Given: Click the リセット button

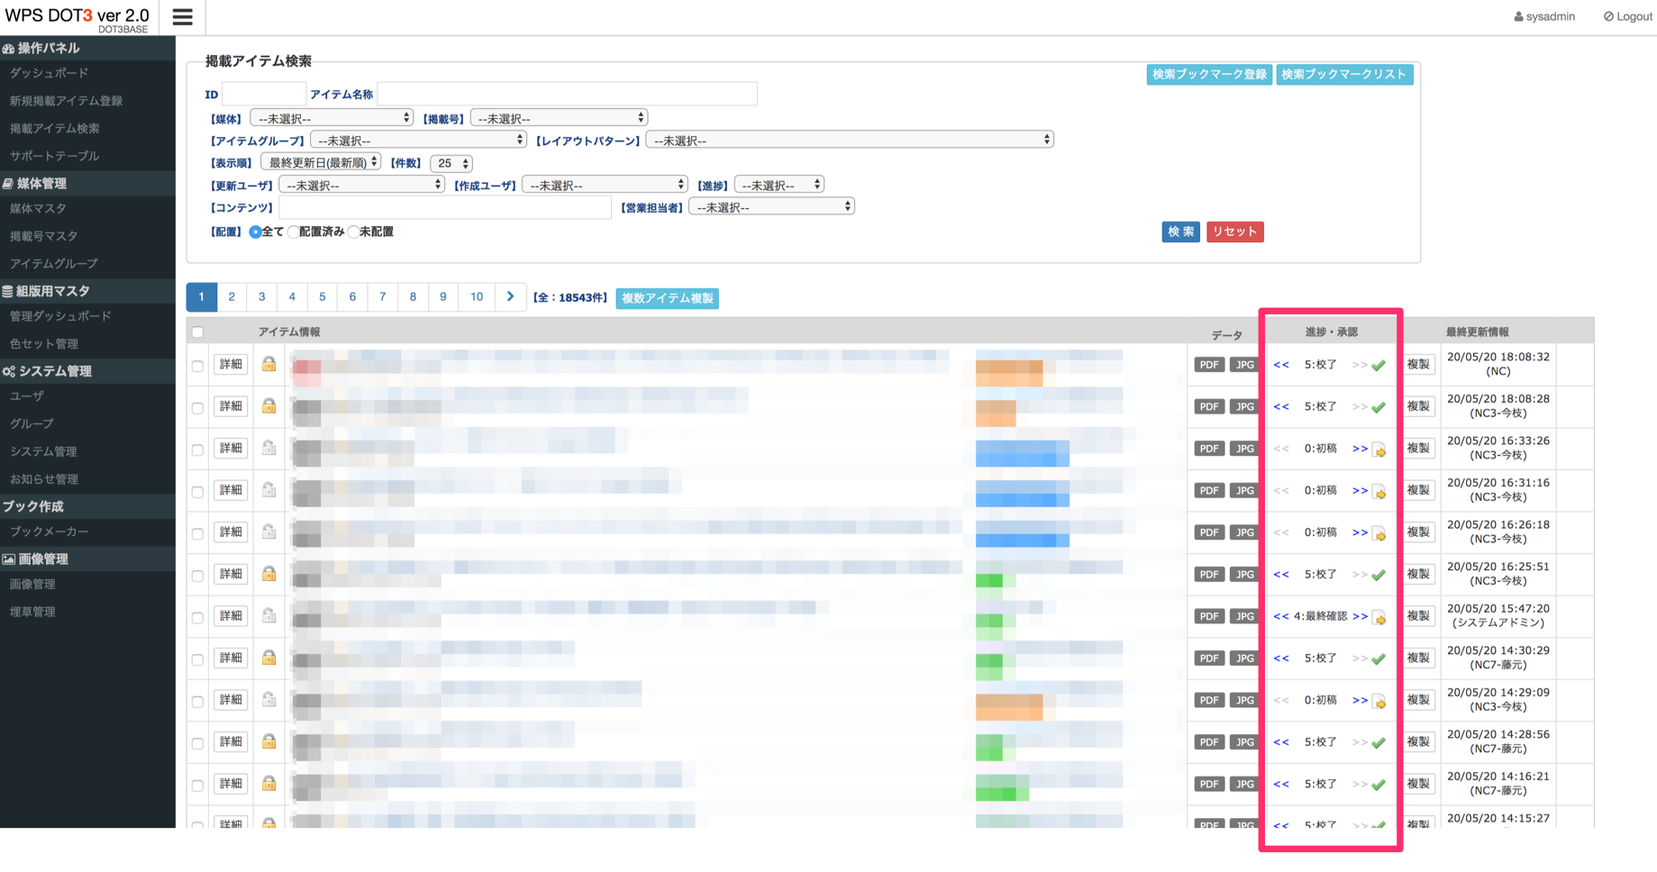Looking at the screenshot, I should tap(1234, 232).
